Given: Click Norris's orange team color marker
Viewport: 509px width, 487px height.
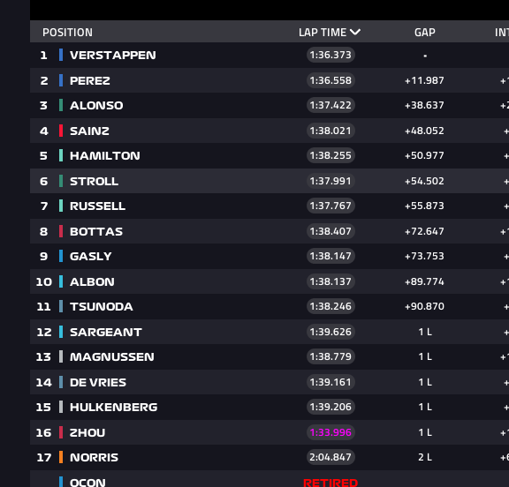Looking at the screenshot, I should click(61, 457).
